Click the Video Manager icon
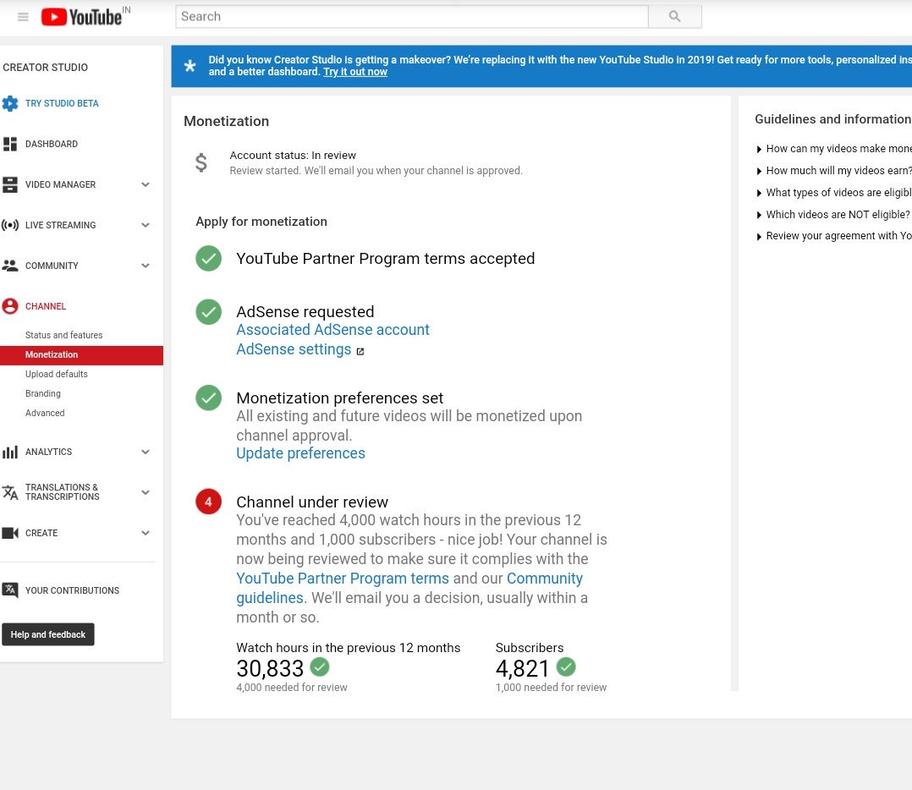The width and height of the screenshot is (912, 790). click(10, 185)
